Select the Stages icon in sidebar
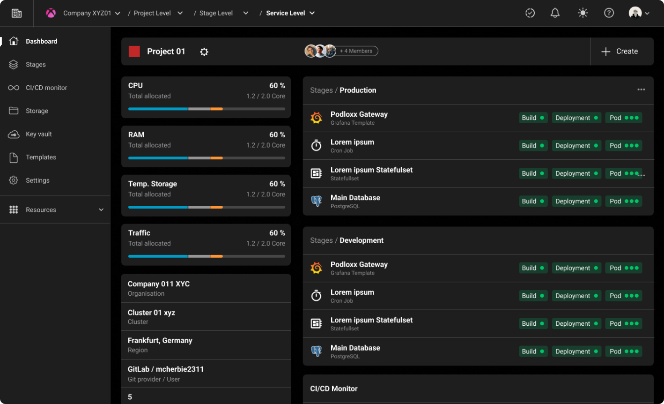The image size is (664, 404). [x=14, y=64]
